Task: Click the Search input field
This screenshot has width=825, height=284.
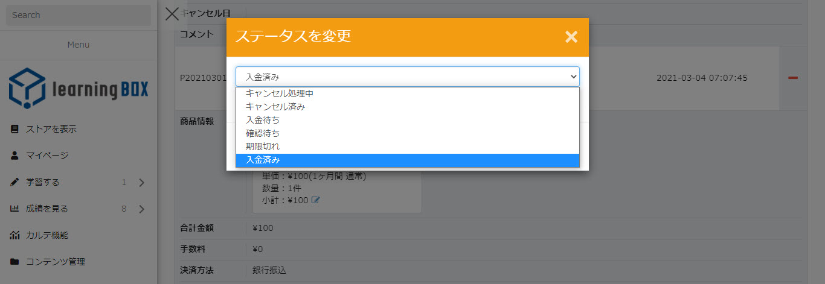Action: click(x=78, y=15)
